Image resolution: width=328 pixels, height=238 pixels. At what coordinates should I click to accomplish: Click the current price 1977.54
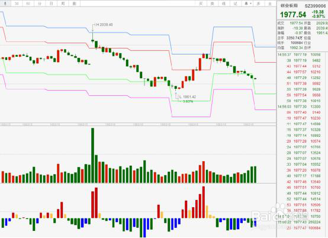click(293, 14)
